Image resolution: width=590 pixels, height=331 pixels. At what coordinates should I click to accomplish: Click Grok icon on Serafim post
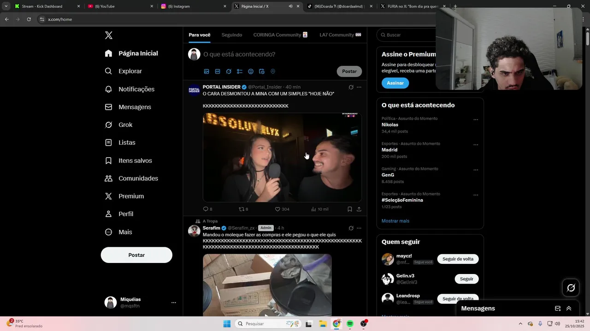351,228
